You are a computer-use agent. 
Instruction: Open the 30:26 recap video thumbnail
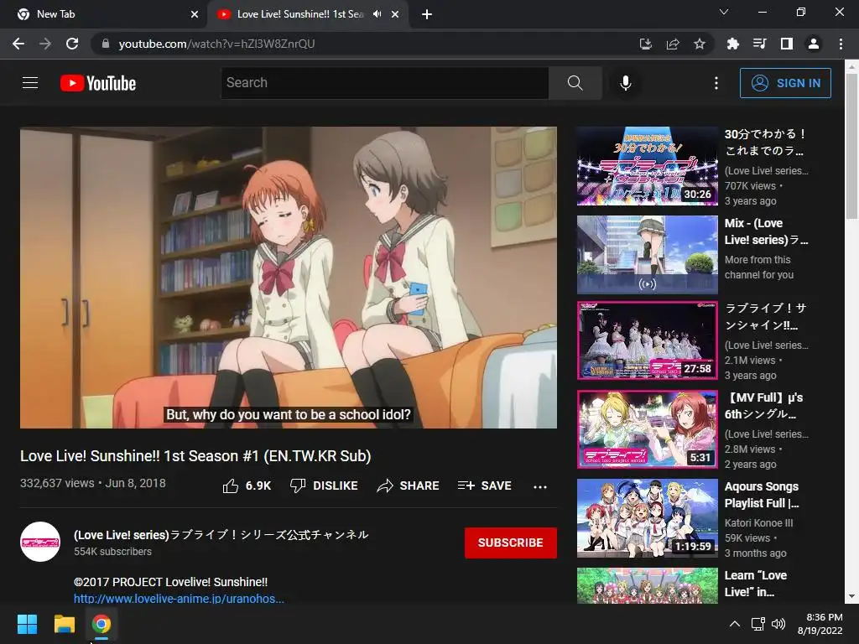point(648,166)
